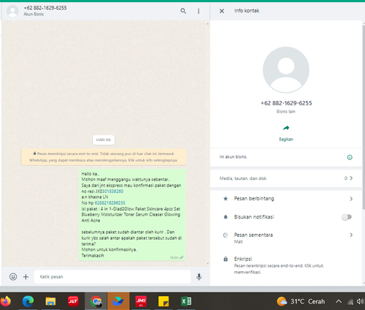
Task: Click the chat header phone number
Action: (x=45, y=8)
